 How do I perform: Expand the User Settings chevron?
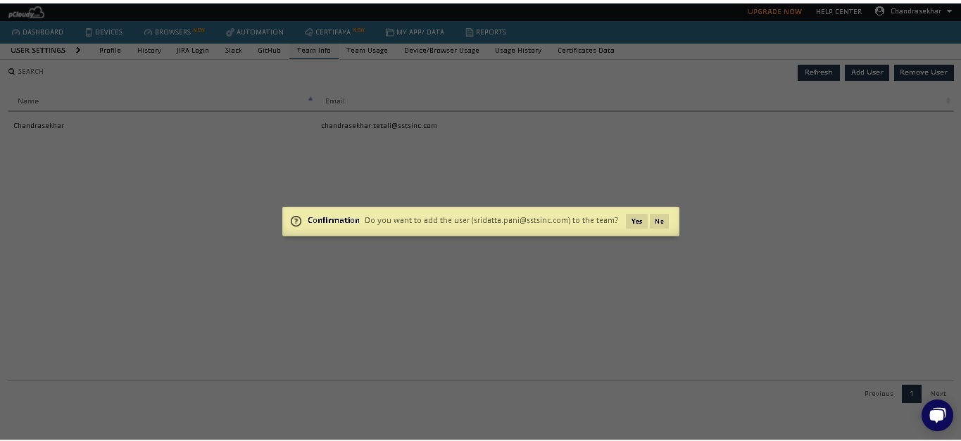[x=78, y=51]
